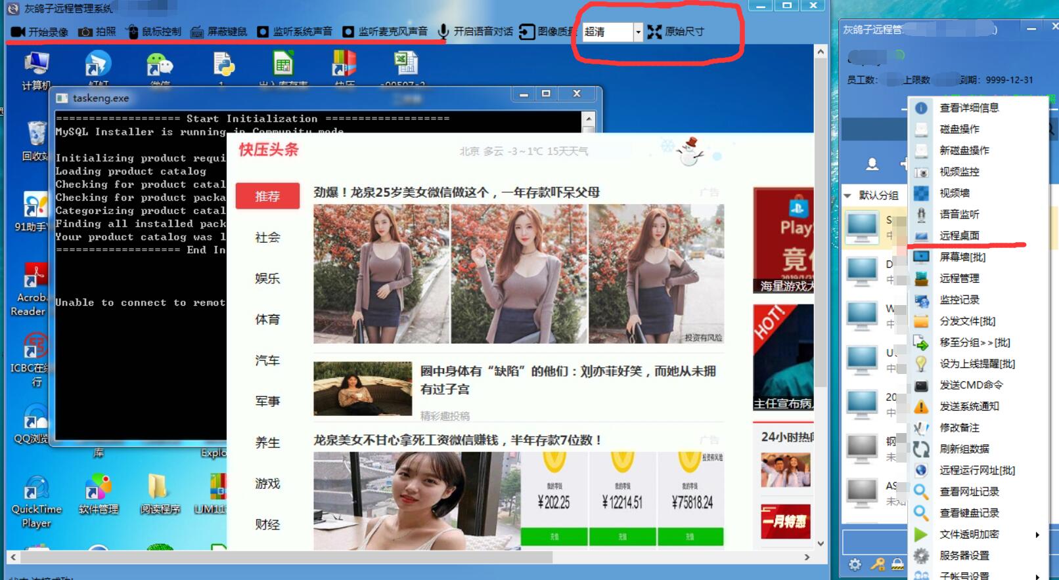Choose 分发文件[批] from context menu
This screenshot has width=1059, height=580.
click(967, 321)
